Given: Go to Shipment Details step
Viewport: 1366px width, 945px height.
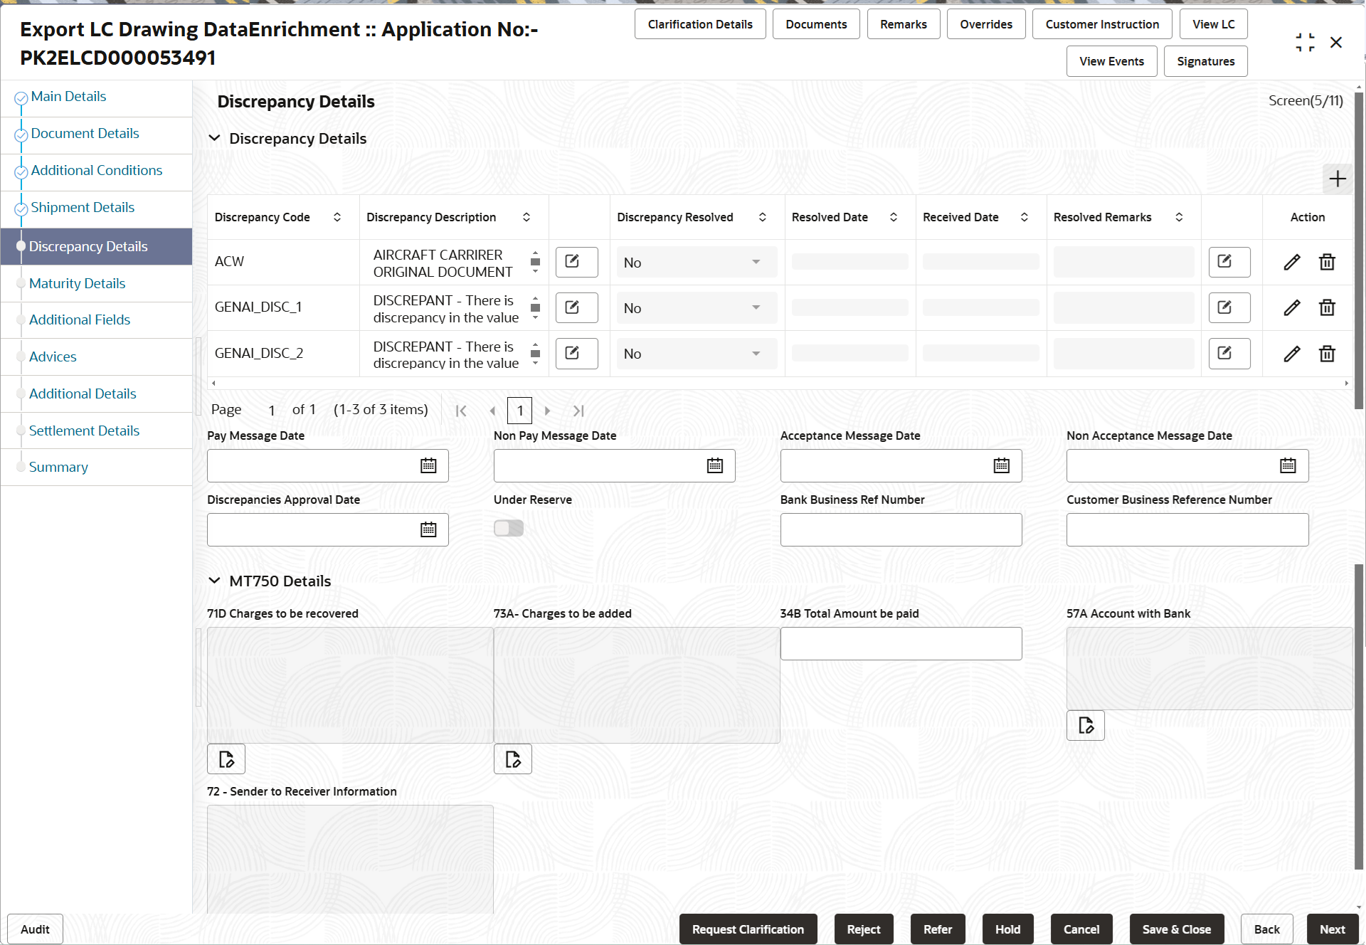Looking at the screenshot, I should point(83,207).
